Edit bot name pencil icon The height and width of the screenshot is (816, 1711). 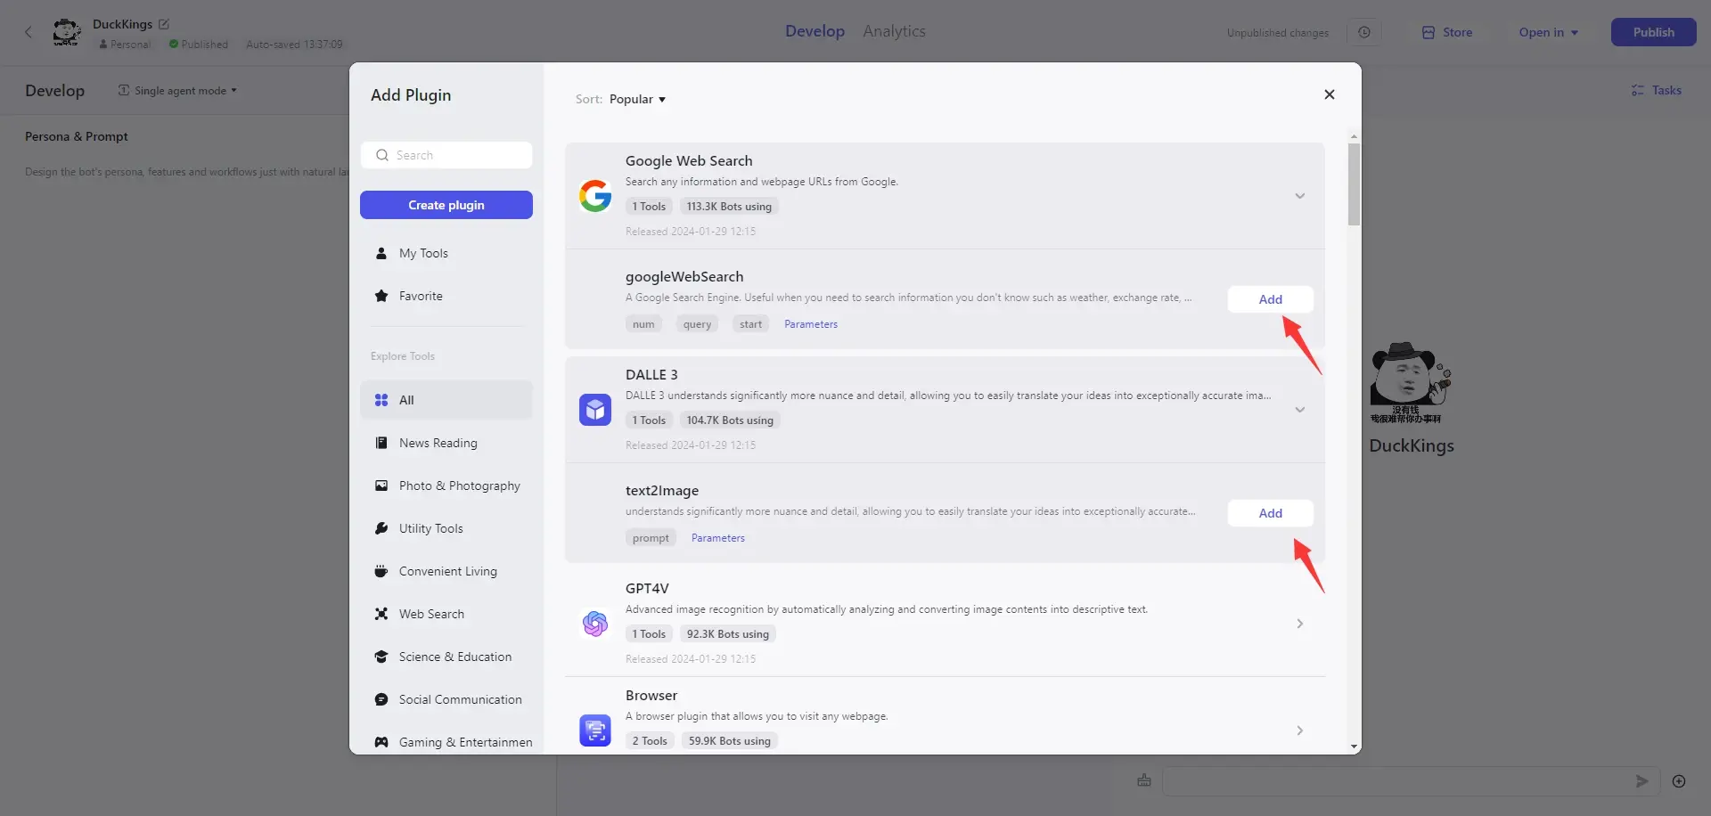(164, 24)
